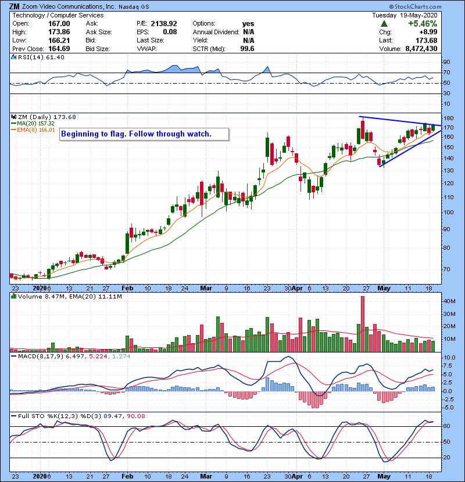Viewport: 465px width, 482px height.
Task: Click the Bid Size label
Action: 98,49
